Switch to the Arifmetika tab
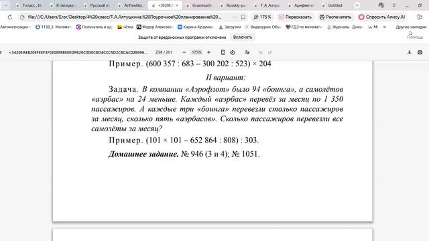Viewport: 429px width, 241px height. tap(131, 5)
